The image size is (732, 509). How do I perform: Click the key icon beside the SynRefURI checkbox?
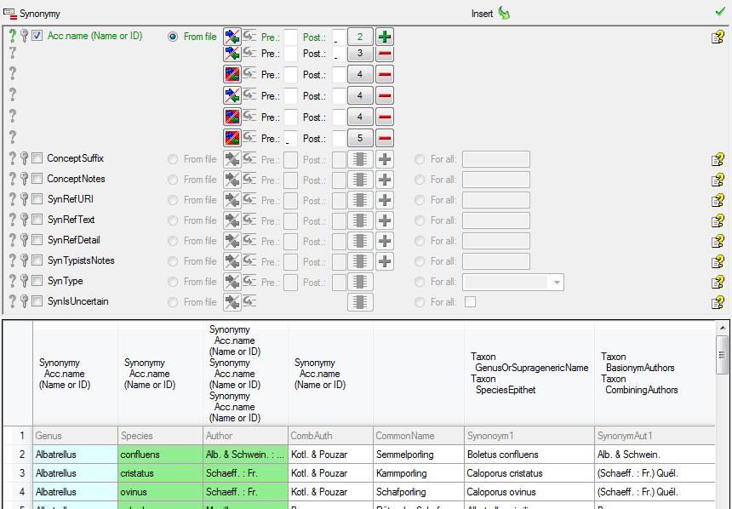(x=24, y=200)
